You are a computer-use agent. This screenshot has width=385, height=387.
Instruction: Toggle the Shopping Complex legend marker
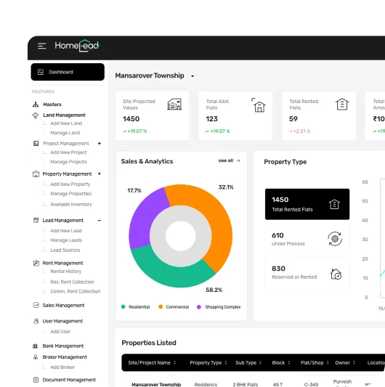(199, 307)
